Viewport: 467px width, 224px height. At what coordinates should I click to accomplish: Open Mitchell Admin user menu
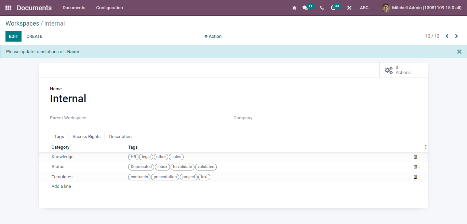422,8
